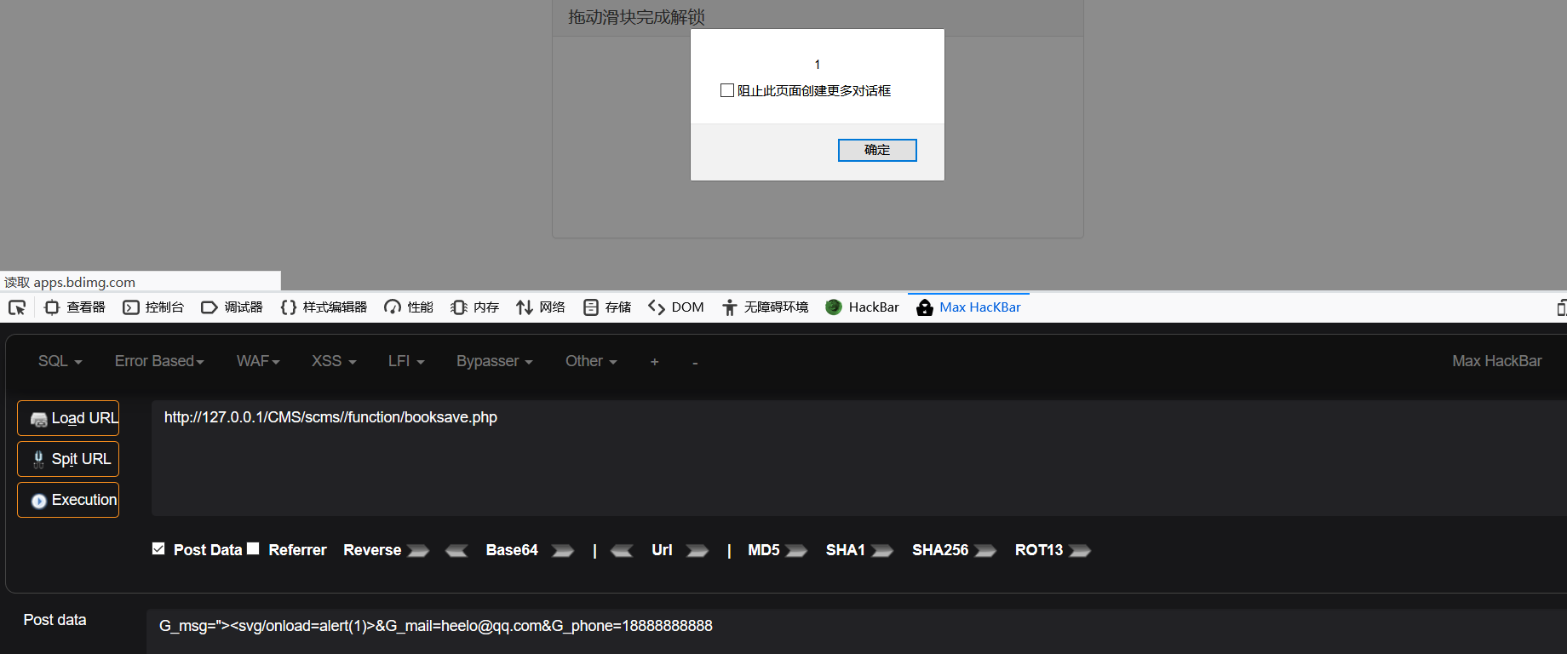The image size is (1567, 654).
Task: Click the Load URL button
Action: 68,418
